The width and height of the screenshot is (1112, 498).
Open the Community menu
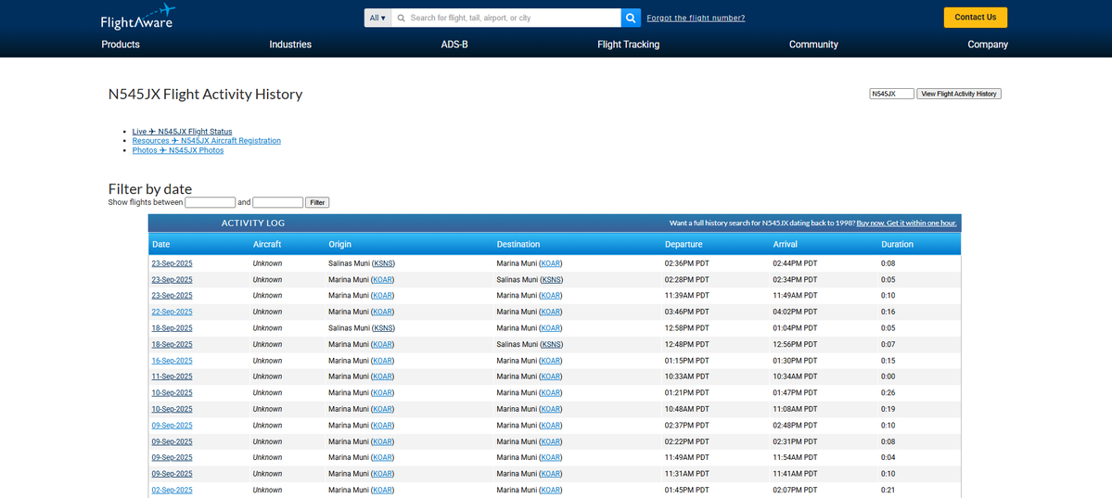pos(813,44)
